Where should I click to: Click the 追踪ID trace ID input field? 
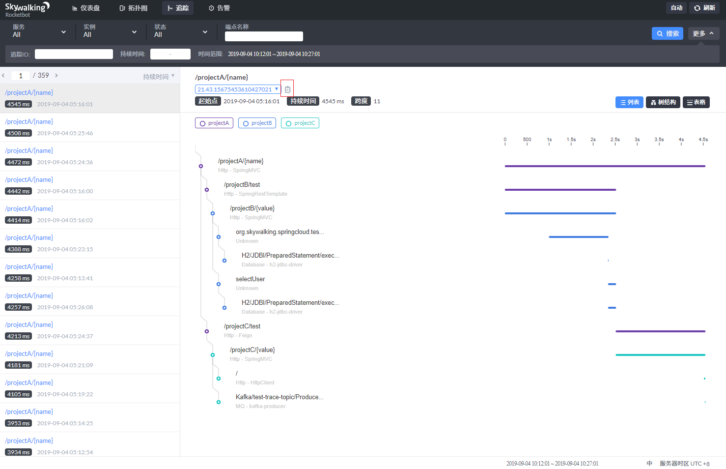pyautogui.click(x=74, y=54)
